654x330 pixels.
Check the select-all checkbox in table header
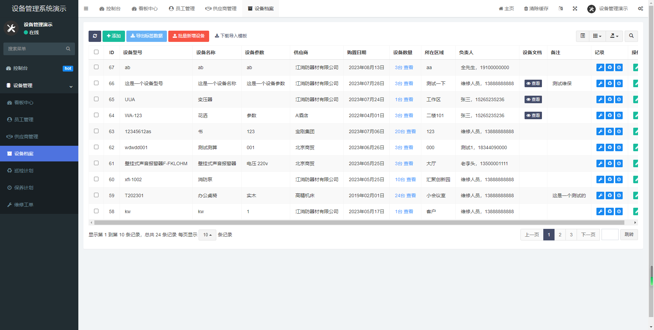96,52
